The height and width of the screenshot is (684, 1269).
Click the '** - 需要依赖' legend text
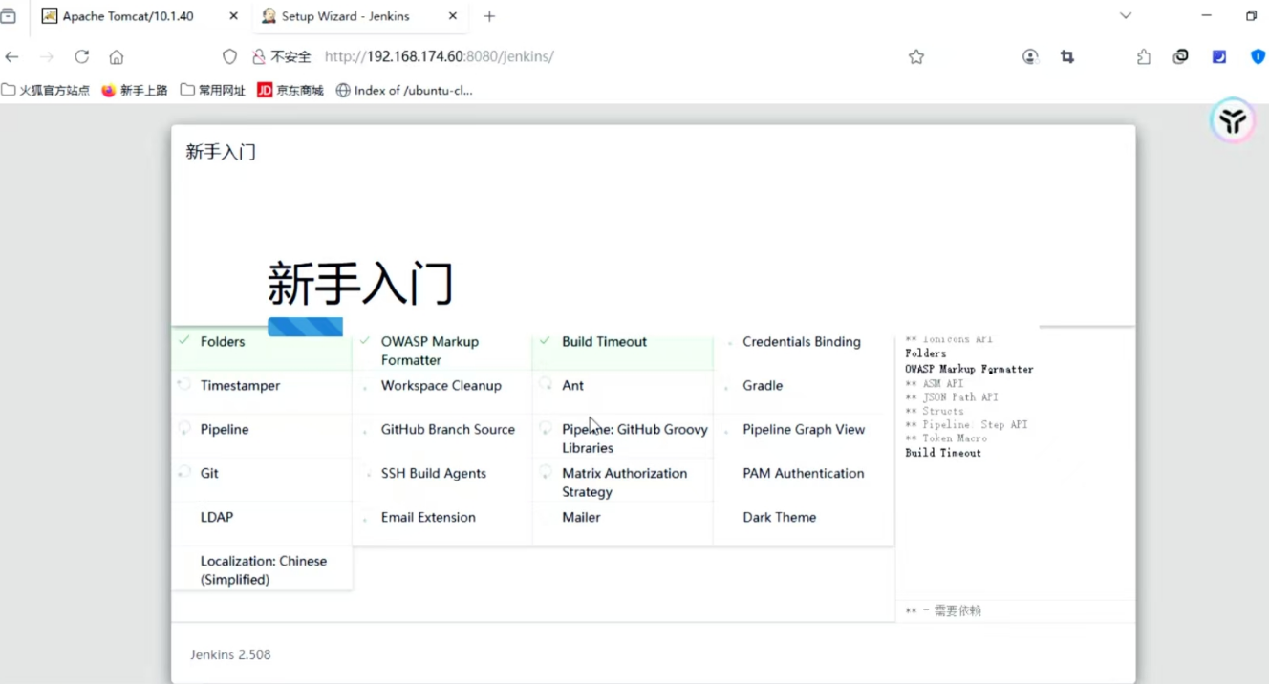(943, 610)
